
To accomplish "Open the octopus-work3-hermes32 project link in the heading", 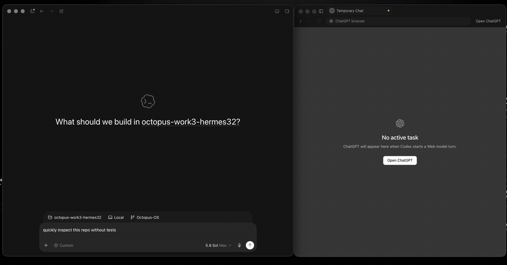I will [191, 122].
